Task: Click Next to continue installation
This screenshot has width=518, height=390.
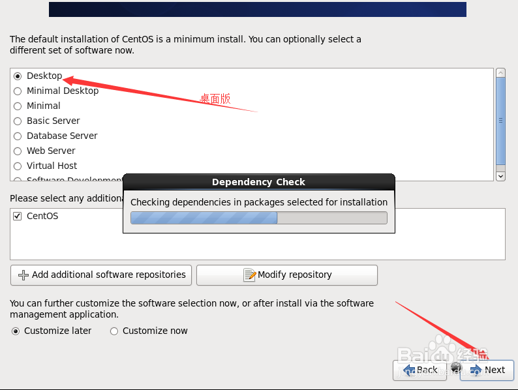Action: pyautogui.click(x=487, y=370)
